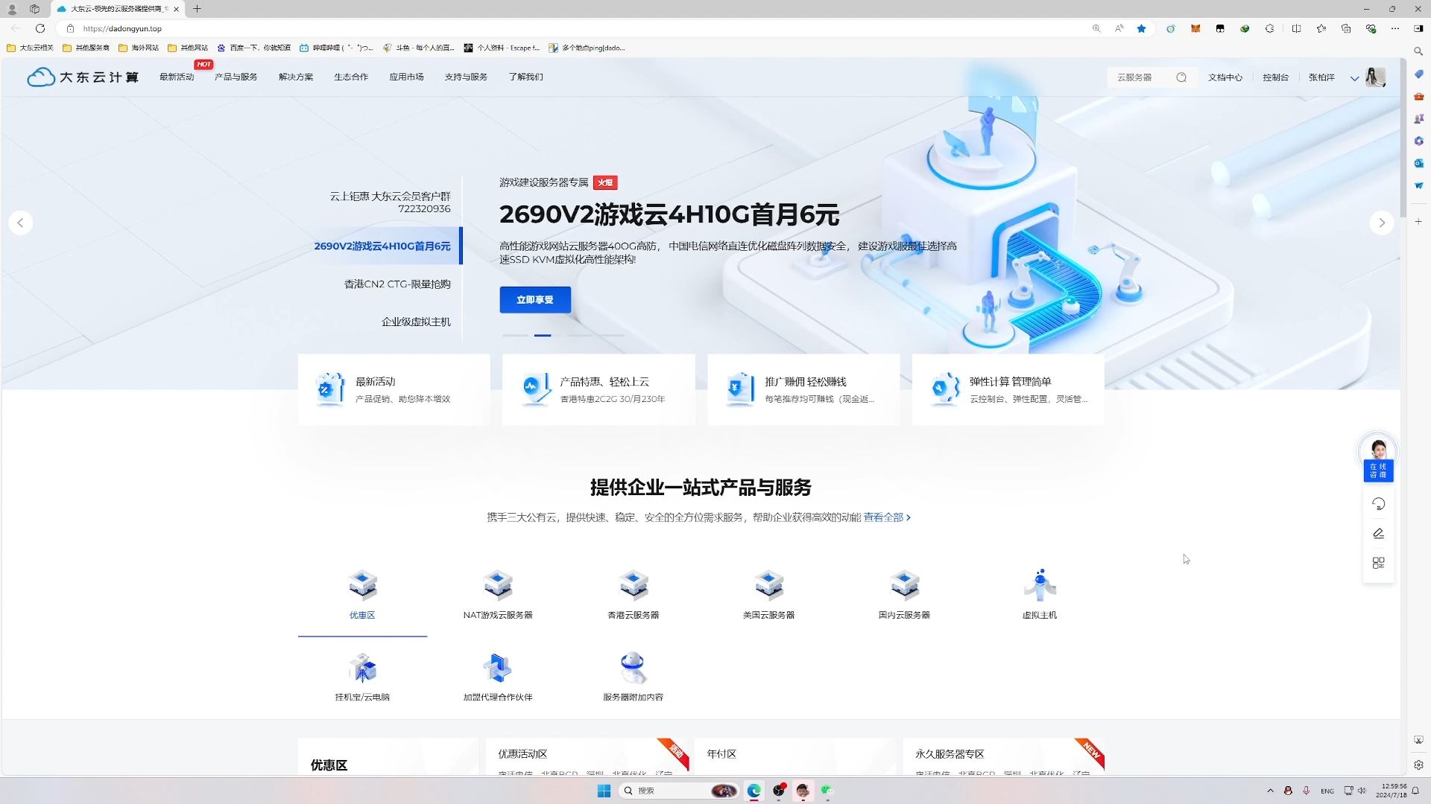Open 大东云相关 bookmarks folder
1431x804 pixels.
click(30, 48)
